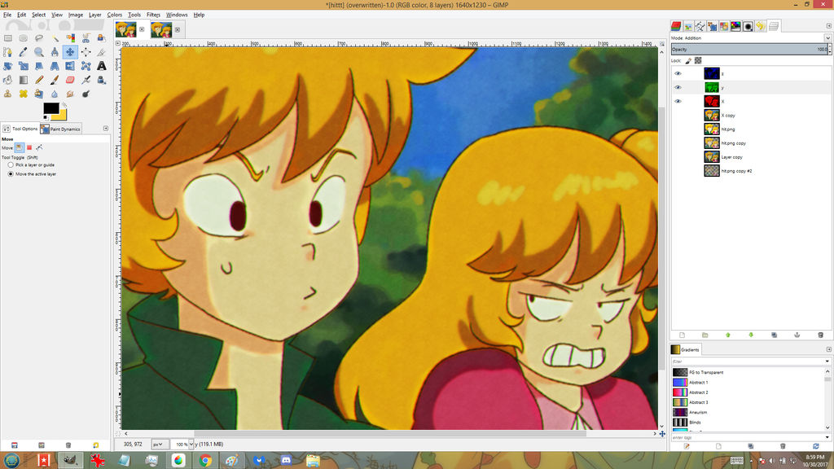Select the Paintbrush tool

coord(55,80)
